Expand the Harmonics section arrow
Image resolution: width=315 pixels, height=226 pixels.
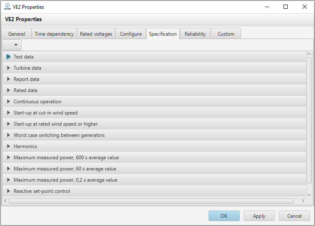tap(8, 146)
